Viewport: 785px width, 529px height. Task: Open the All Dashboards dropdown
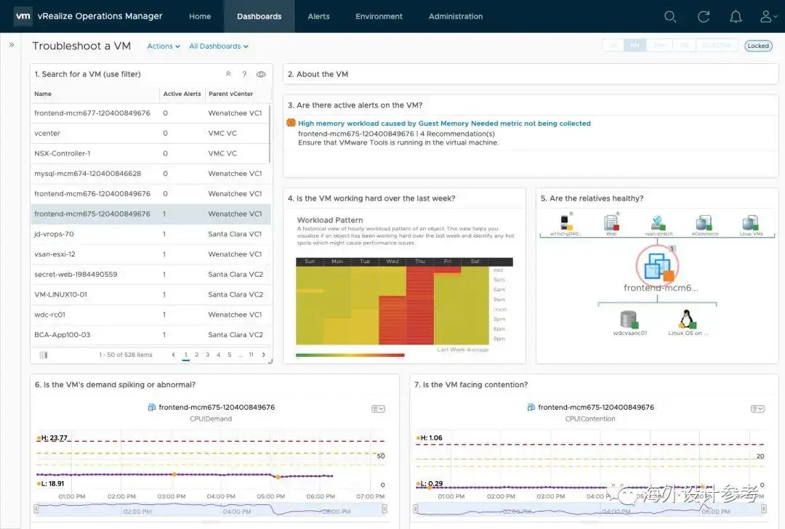[218, 46]
